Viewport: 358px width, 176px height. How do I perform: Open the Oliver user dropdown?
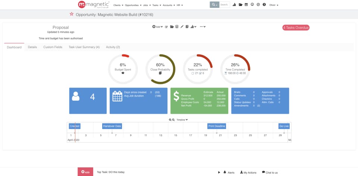coord(274,5)
